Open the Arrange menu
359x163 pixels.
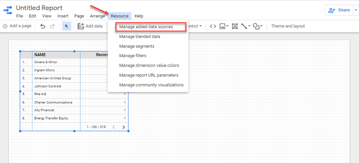click(97, 16)
